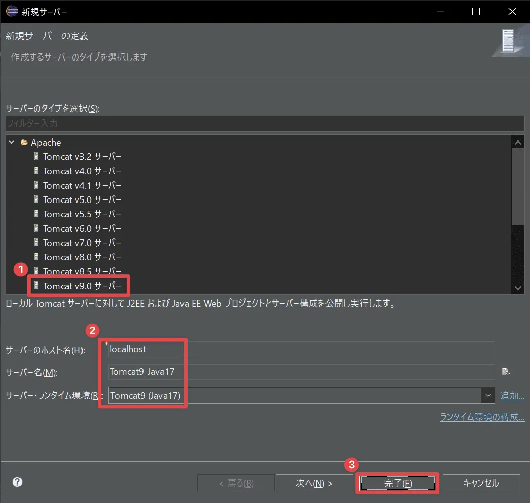Click the サーバー名 Tomcat9_Java17 field
The image size is (530, 503).
point(301,372)
